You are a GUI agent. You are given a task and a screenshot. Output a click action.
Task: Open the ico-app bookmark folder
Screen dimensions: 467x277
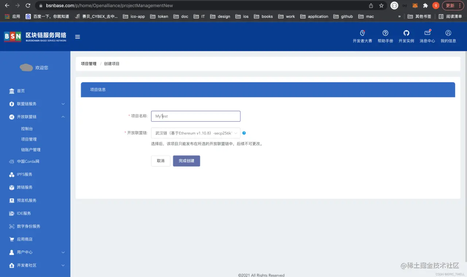point(134,16)
